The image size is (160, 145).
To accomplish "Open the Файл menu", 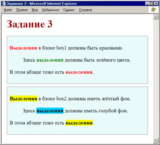I will tap(8, 10).
